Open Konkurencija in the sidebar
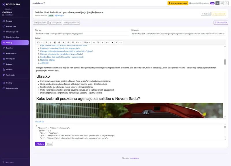The width and height of the screenshot is (231, 166). [15, 53]
